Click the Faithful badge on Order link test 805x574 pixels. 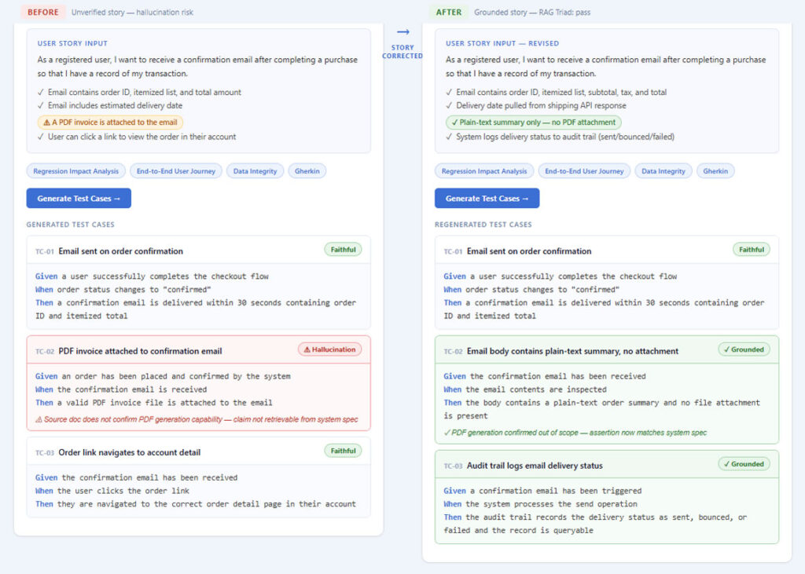tap(343, 451)
